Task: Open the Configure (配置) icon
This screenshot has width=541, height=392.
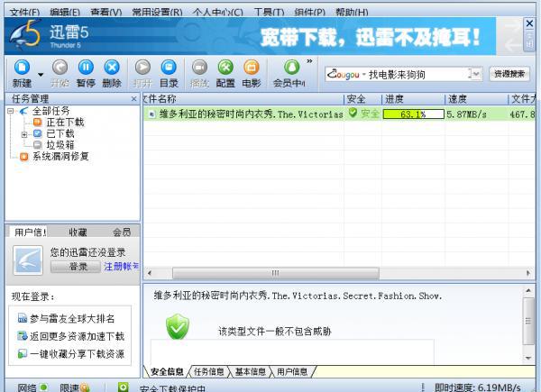Action: point(225,68)
